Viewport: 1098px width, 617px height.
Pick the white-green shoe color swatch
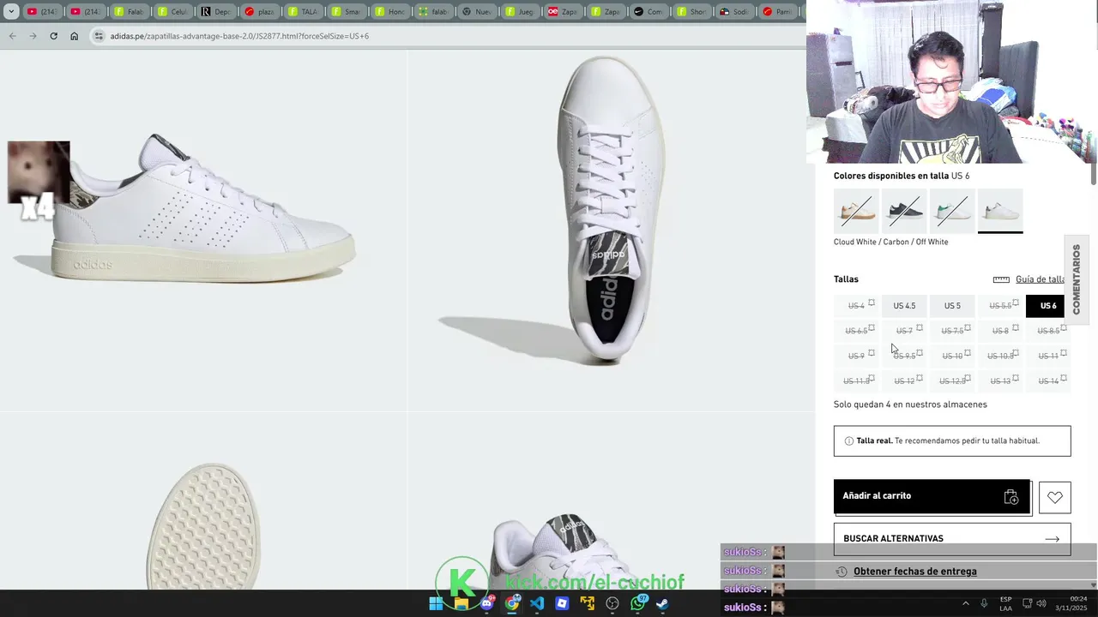pyautogui.click(x=952, y=211)
